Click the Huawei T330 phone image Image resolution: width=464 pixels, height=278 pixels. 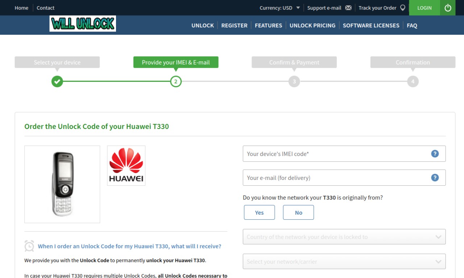[62, 184]
